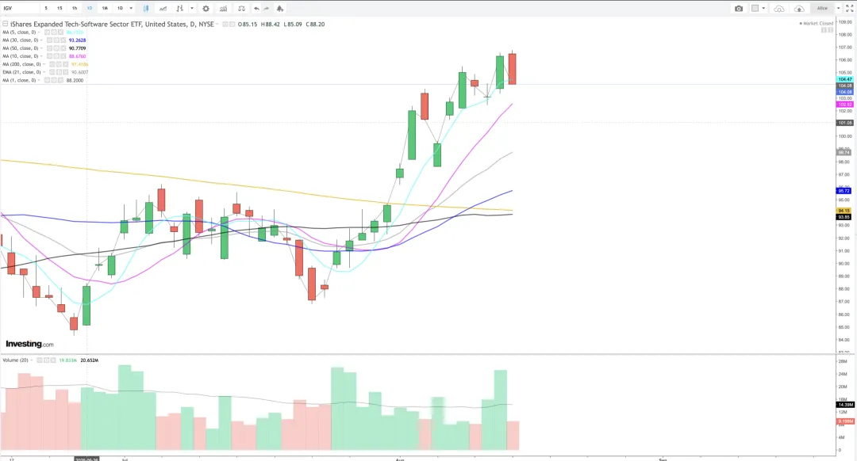The height and width of the screenshot is (461, 857).
Task: Click the 95.72 blue price axis label
Action: click(844, 191)
